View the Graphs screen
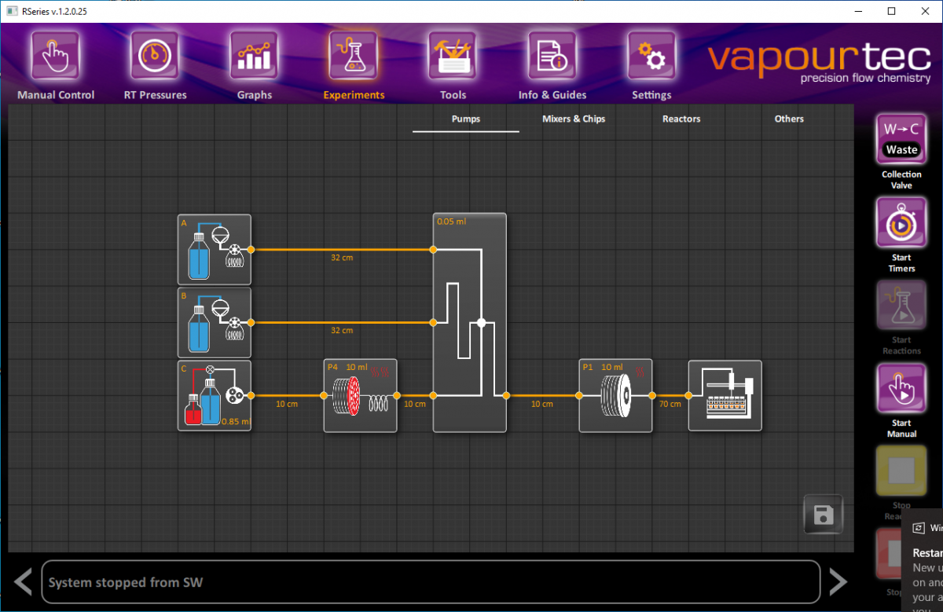The height and width of the screenshot is (612, 943). tap(253, 63)
